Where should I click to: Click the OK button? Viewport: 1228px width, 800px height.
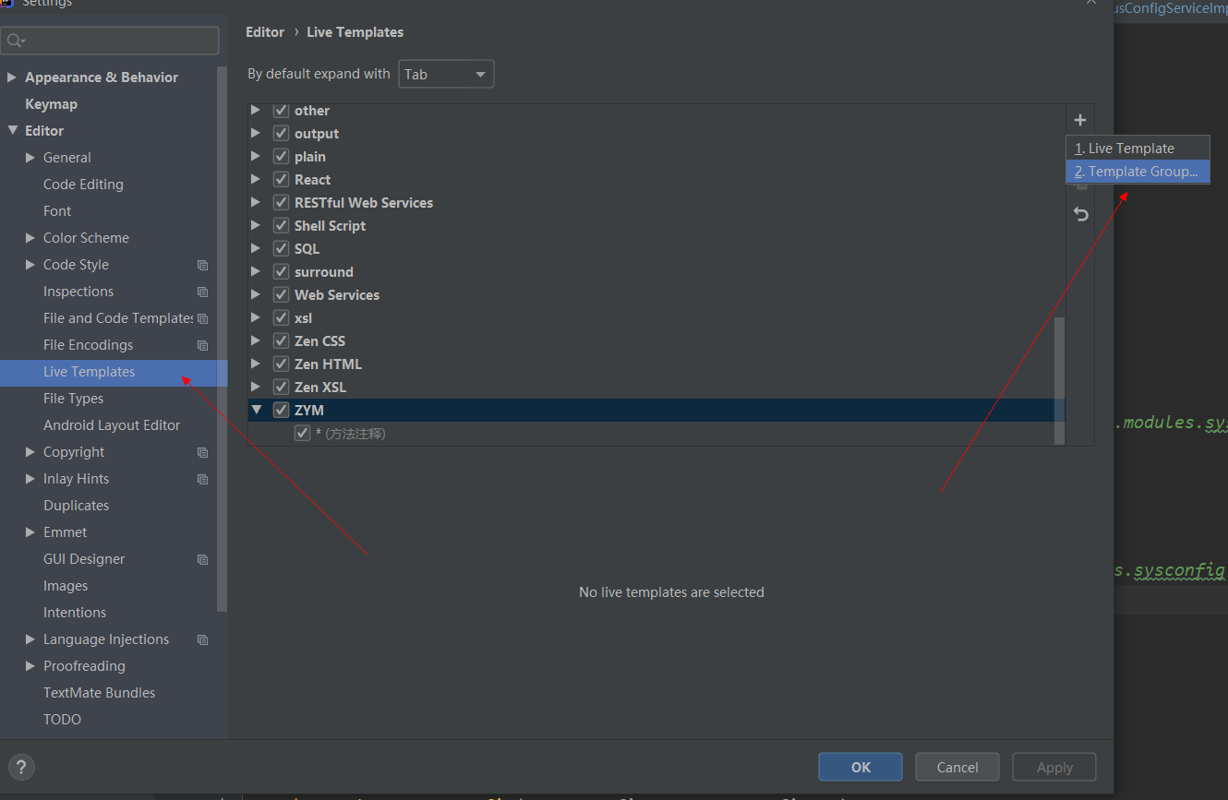[861, 767]
